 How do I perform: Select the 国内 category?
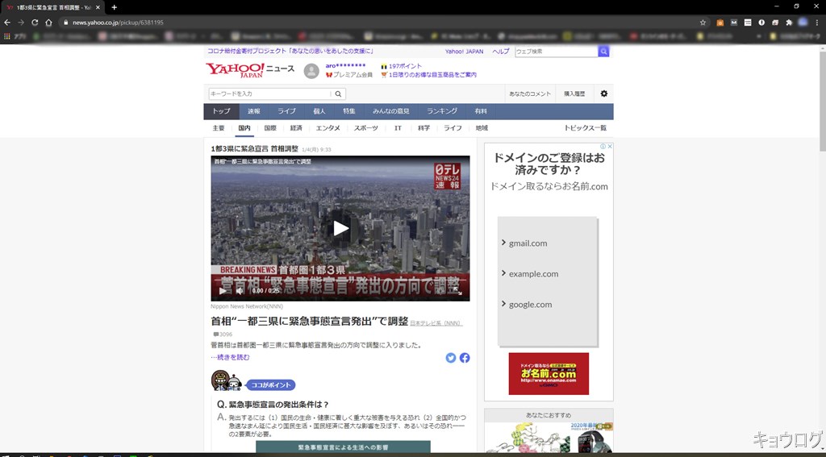[x=244, y=128]
